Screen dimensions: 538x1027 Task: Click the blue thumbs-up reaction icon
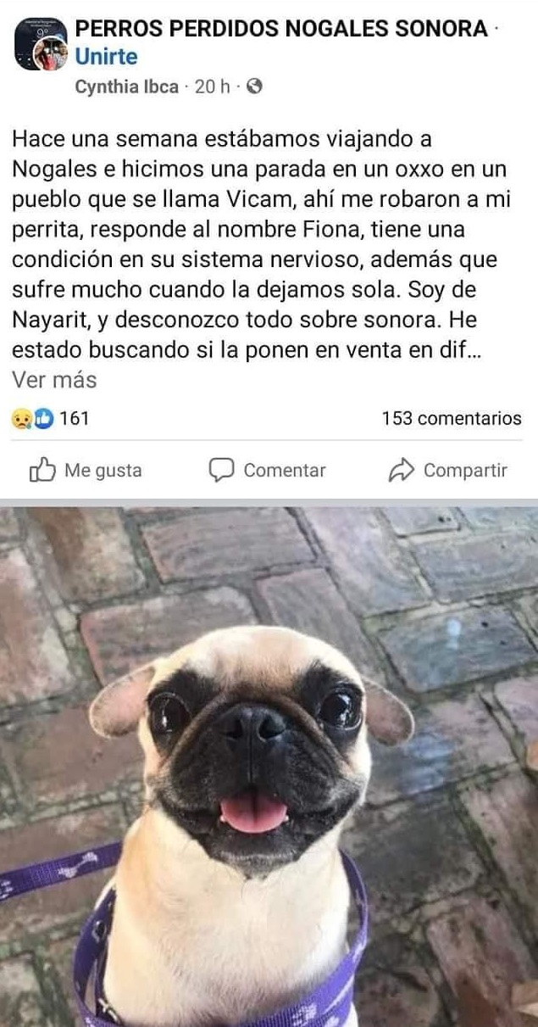coord(42,418)
